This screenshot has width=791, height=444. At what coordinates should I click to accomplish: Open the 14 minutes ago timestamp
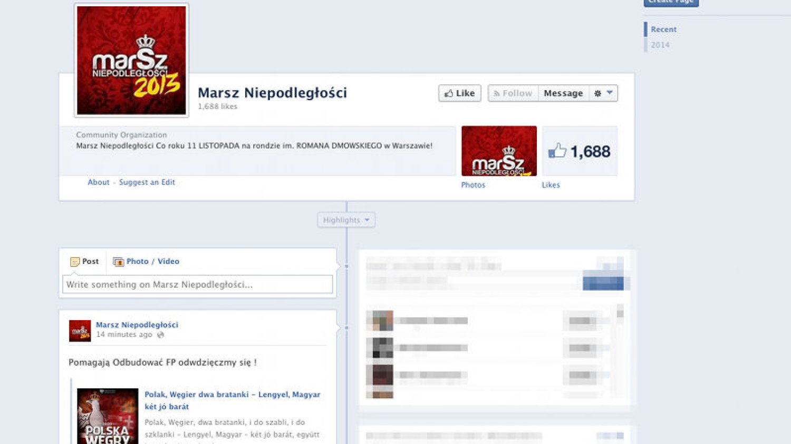click(x=124, y=334)
